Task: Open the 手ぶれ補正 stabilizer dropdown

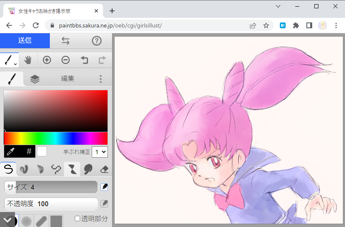Action: [x=100, y=152]
